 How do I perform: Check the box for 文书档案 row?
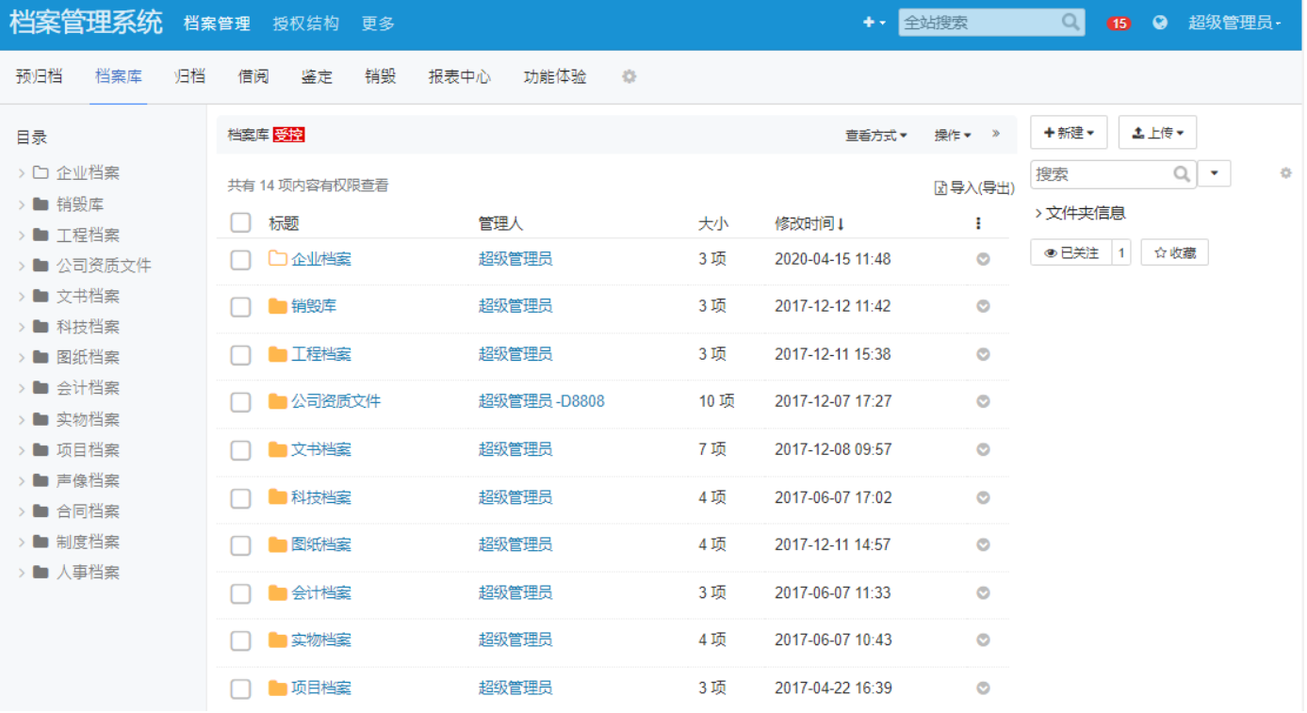click(241, 450)
